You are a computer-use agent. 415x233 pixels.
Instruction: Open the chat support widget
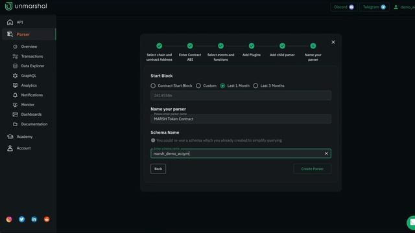click(411, 223)
